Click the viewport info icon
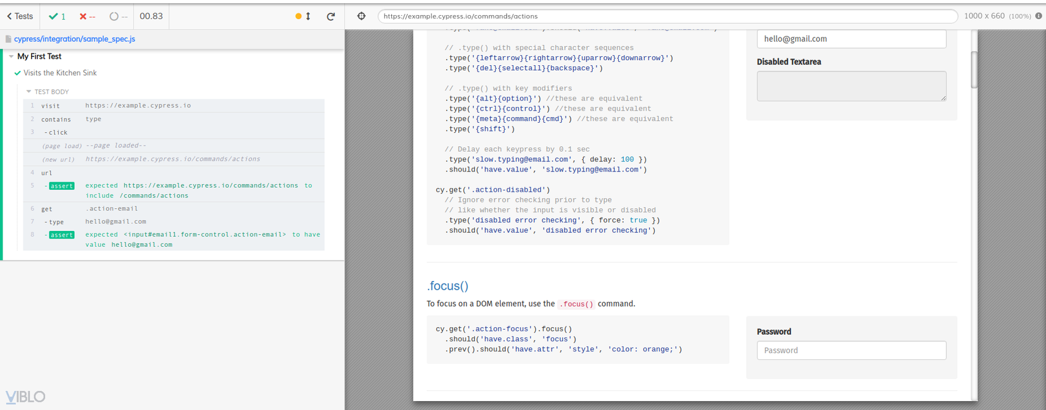Screen dimensions: 1046x410 pos(1038,16)
